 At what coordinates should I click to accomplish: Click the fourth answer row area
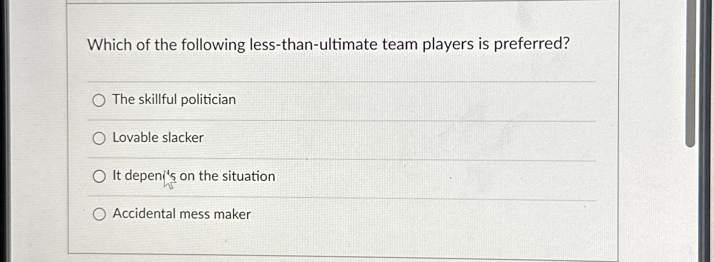pyautogui.click(x=339, y=214)
